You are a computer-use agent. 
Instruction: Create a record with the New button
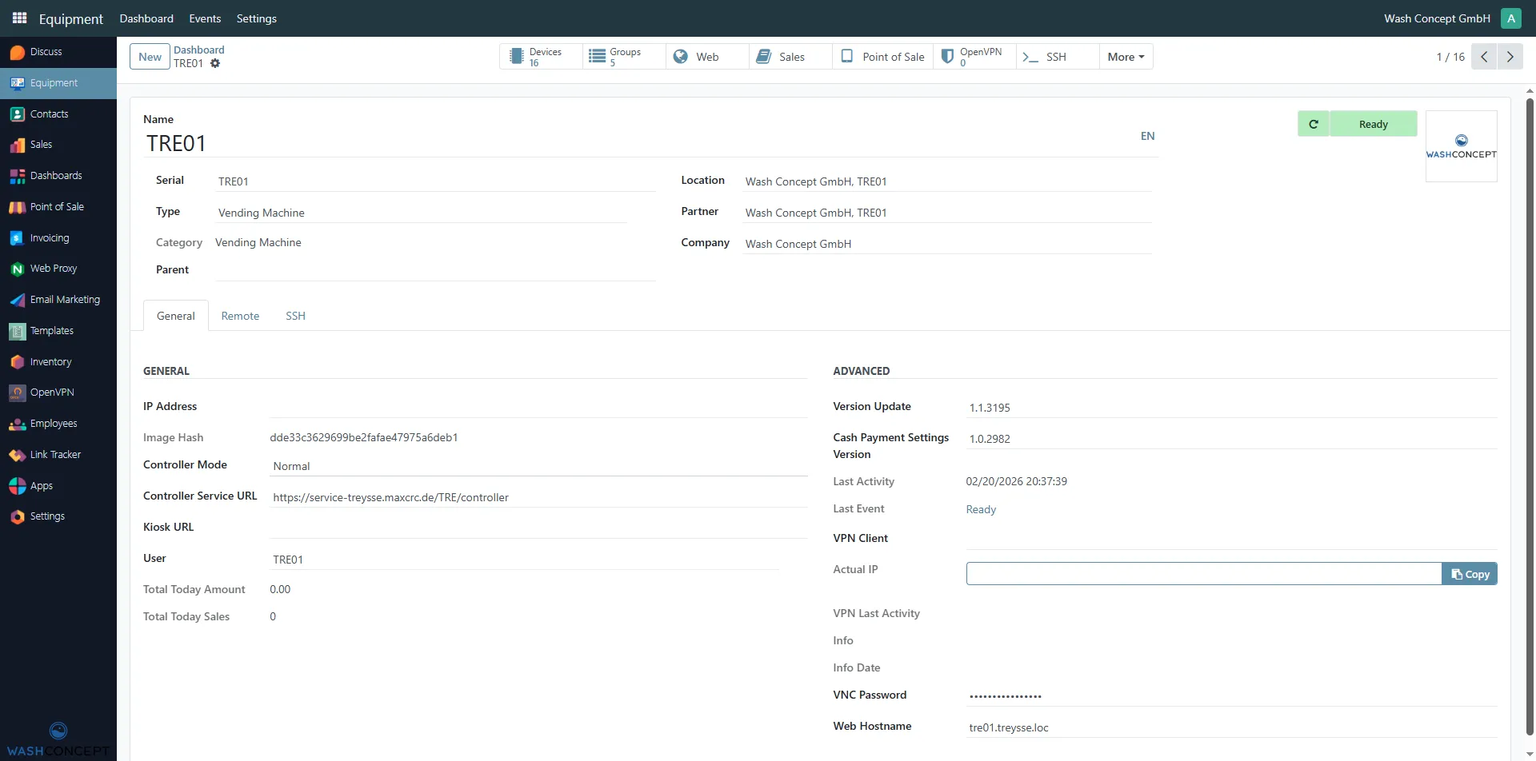tap(150, 56)
